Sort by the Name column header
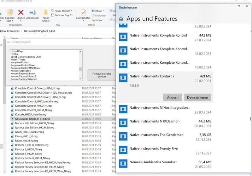This screenshot has width=252, height=176. pyautogui.click(x=14, y=38)
